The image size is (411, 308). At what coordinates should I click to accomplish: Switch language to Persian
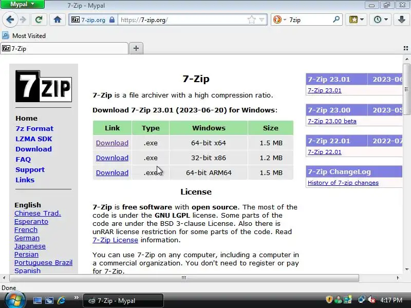click(x=27, y=254)
